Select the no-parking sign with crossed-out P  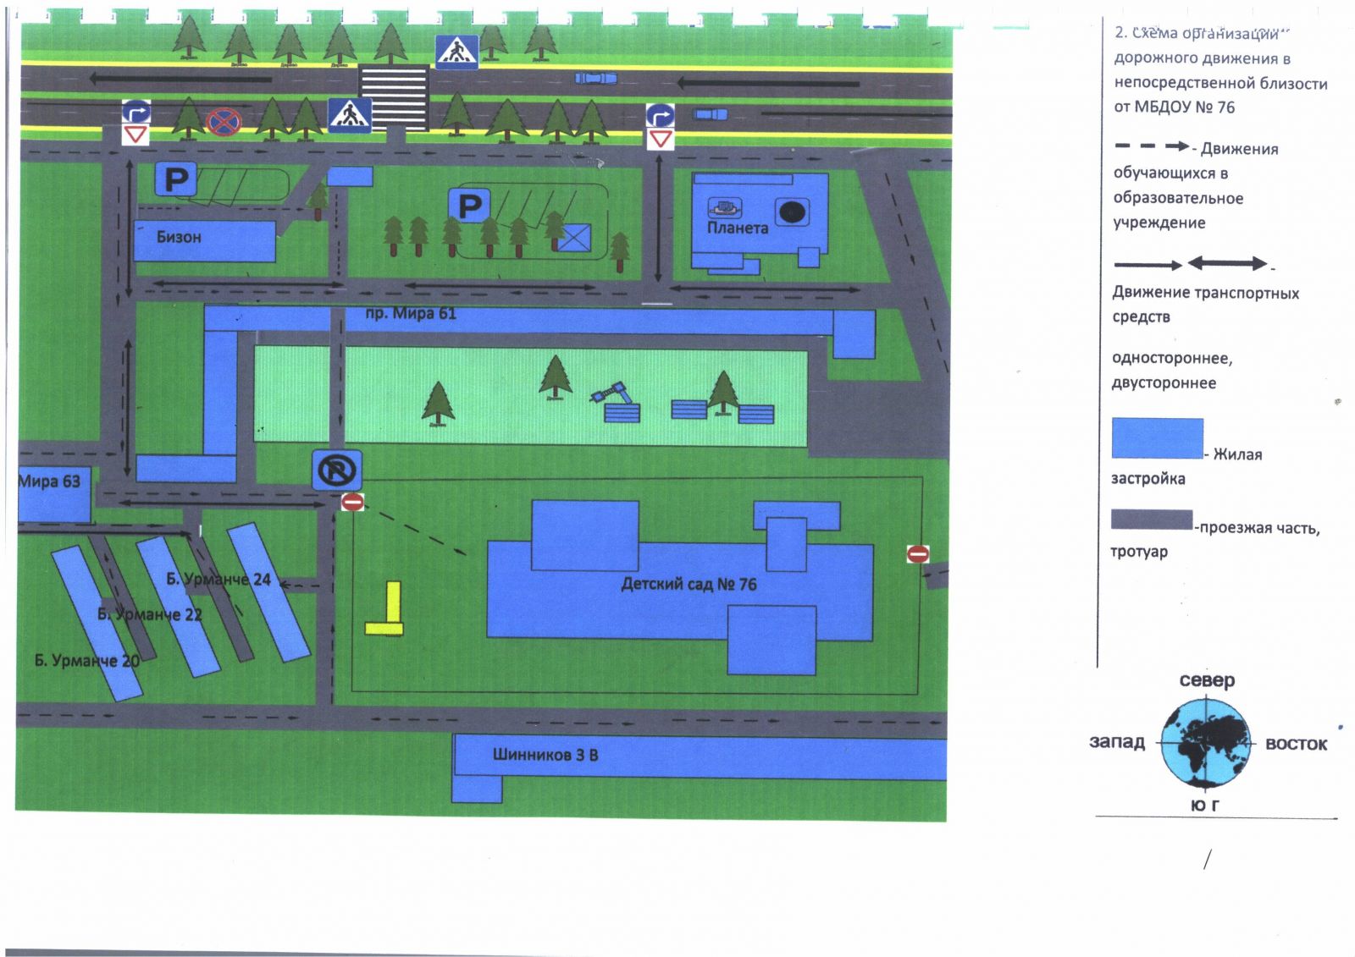(336, 470)
